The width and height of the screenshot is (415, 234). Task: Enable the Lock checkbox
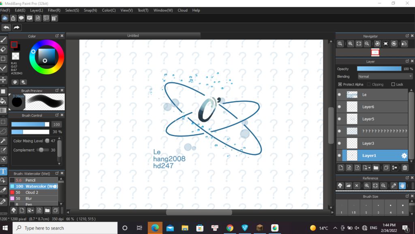coord(393,84)
